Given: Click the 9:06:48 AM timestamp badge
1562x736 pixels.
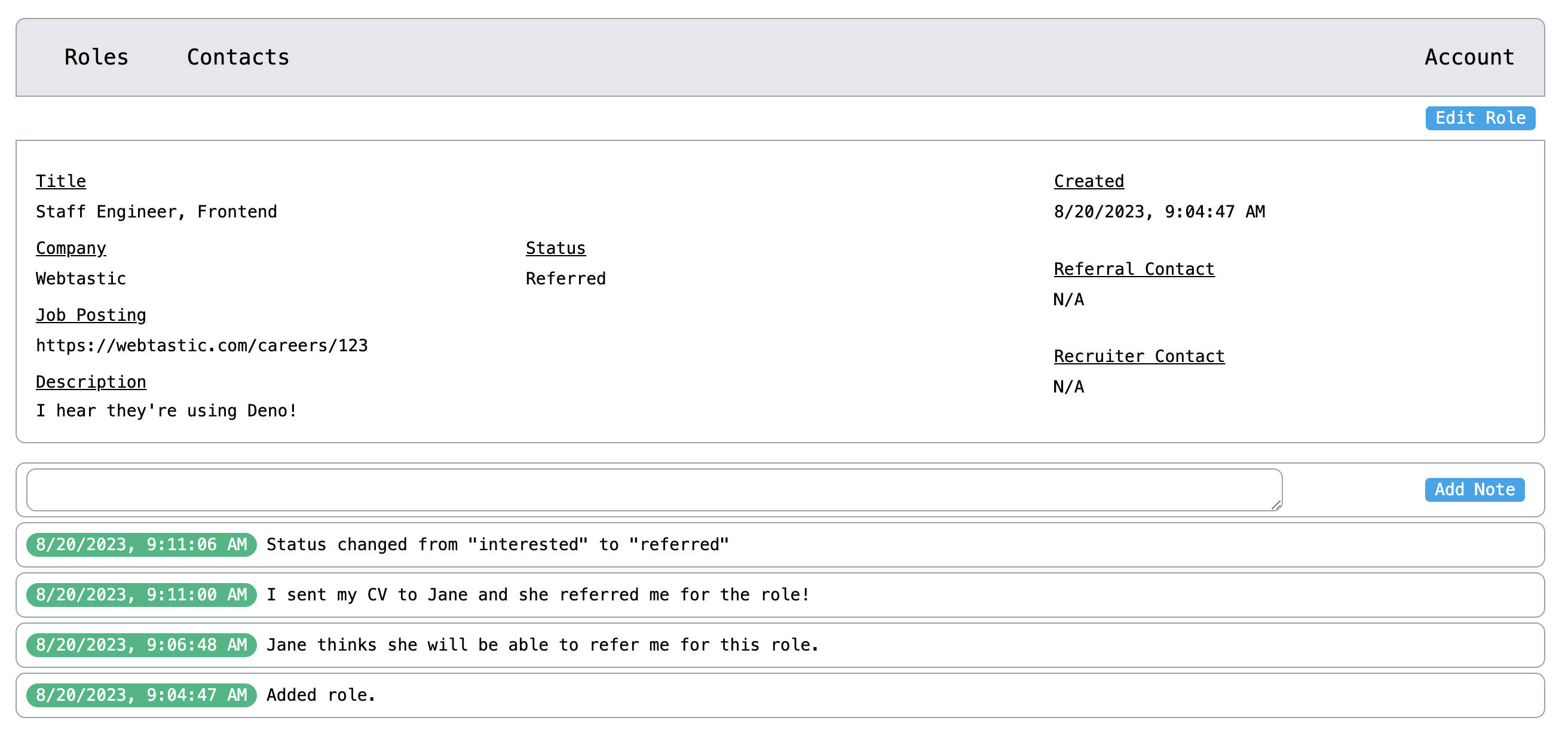Looking at the screenshot, I should click(x=141, y=645).
